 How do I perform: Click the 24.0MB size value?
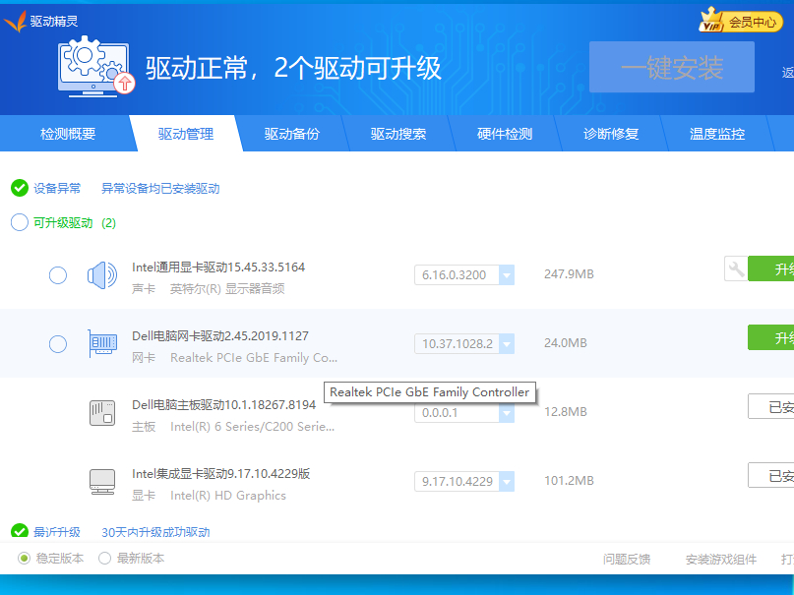click(566, 343)
